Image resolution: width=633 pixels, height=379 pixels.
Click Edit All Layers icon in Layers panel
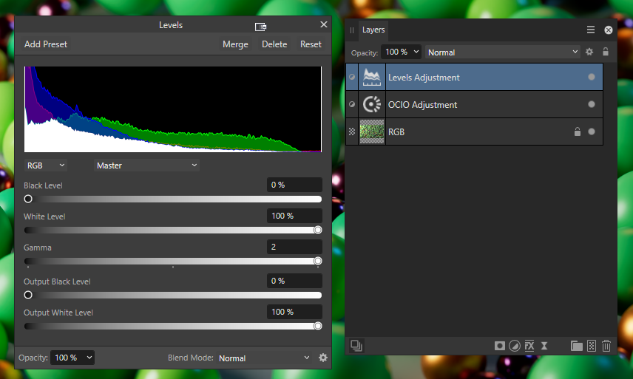pos(356,346)
